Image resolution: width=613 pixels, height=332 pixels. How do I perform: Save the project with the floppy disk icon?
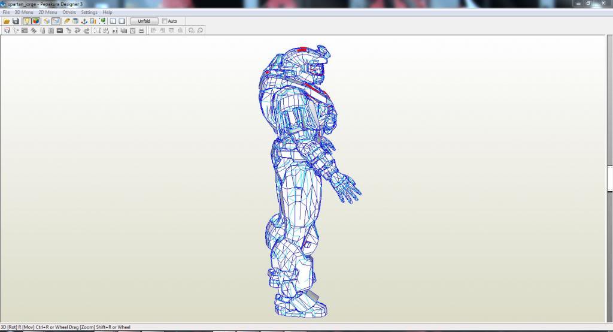point(16,21)
